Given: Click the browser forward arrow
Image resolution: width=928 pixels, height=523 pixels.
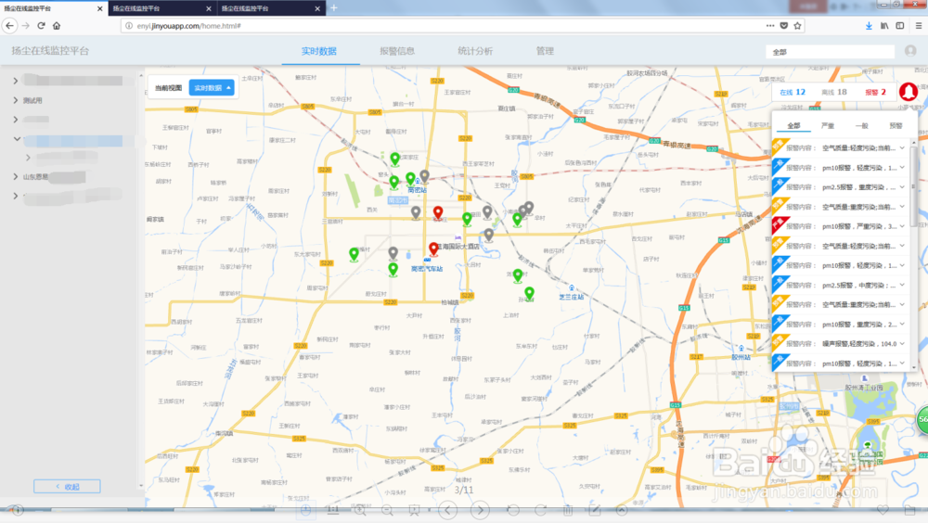Looking at the screenshot, I should coord(25,25).
